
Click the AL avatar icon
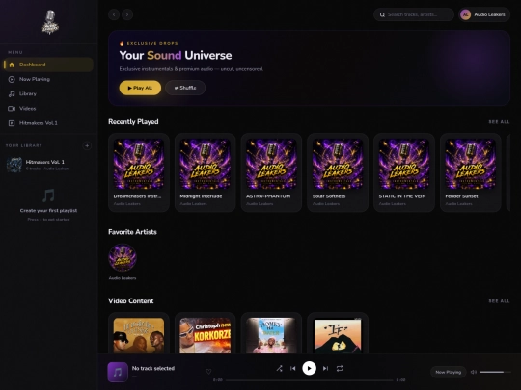(465, 14)
